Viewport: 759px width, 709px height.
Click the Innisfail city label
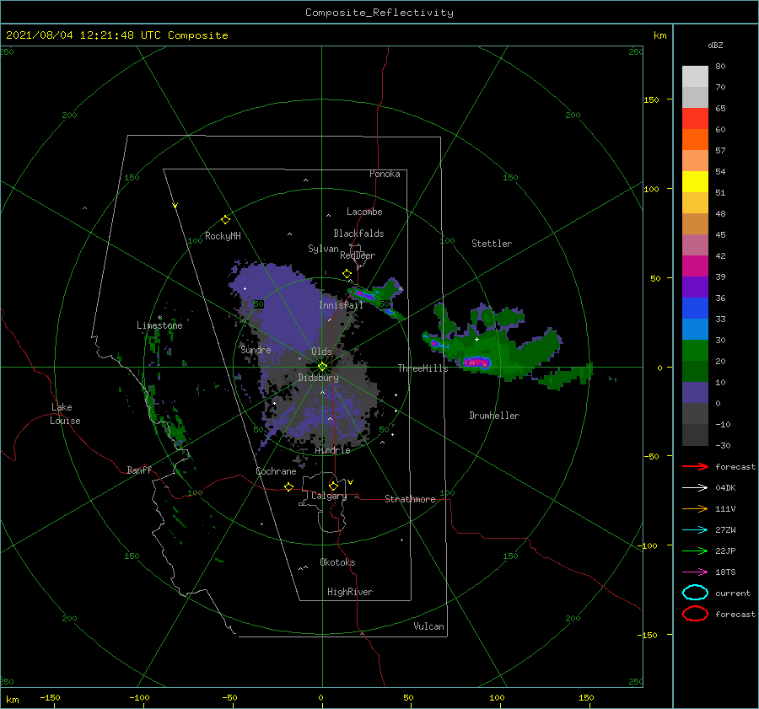341,305
